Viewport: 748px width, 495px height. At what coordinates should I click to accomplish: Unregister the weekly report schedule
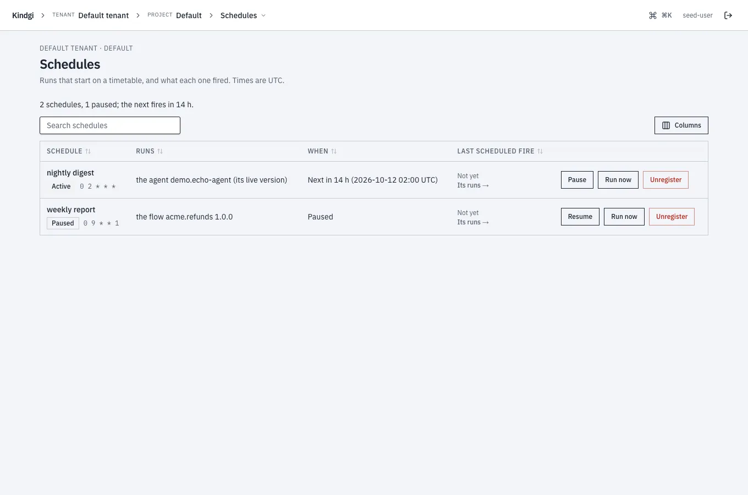tap(672, 217)
